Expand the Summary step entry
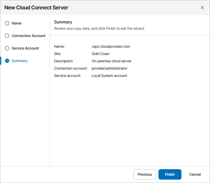 [x=19, y=61]
